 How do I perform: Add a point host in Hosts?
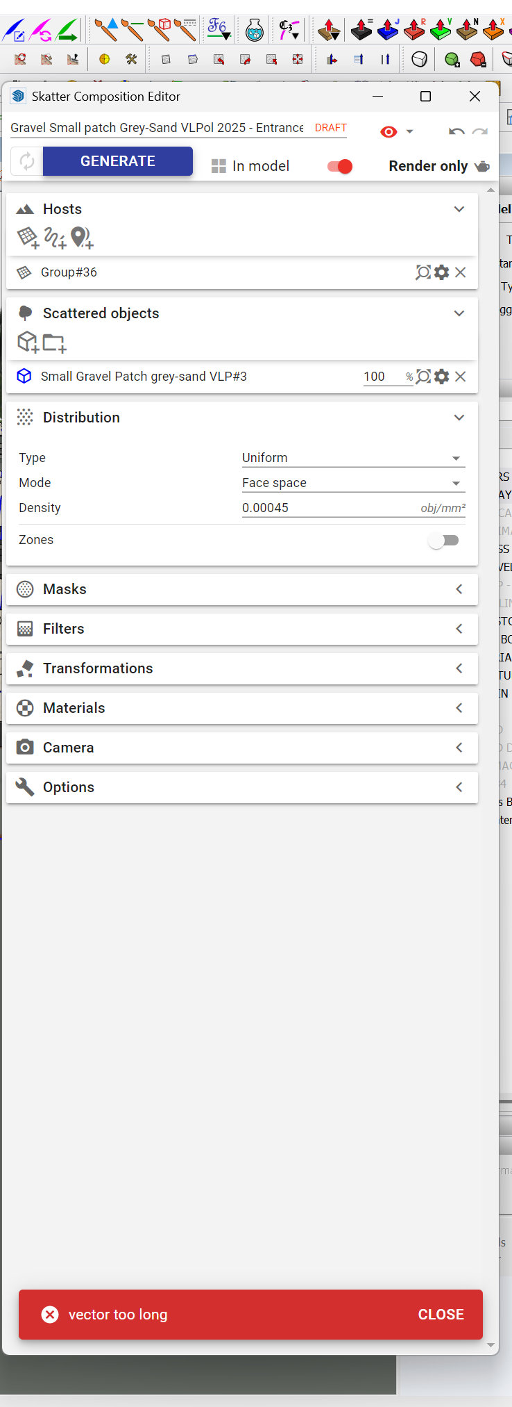[x=82, y=238]
